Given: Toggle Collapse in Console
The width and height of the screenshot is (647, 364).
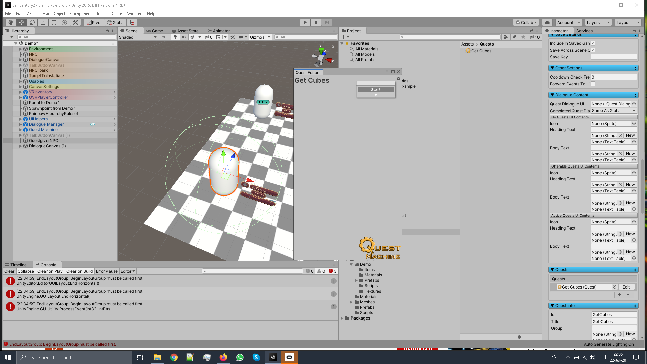Looking at the screenshot, I should [x=26, y=271].
